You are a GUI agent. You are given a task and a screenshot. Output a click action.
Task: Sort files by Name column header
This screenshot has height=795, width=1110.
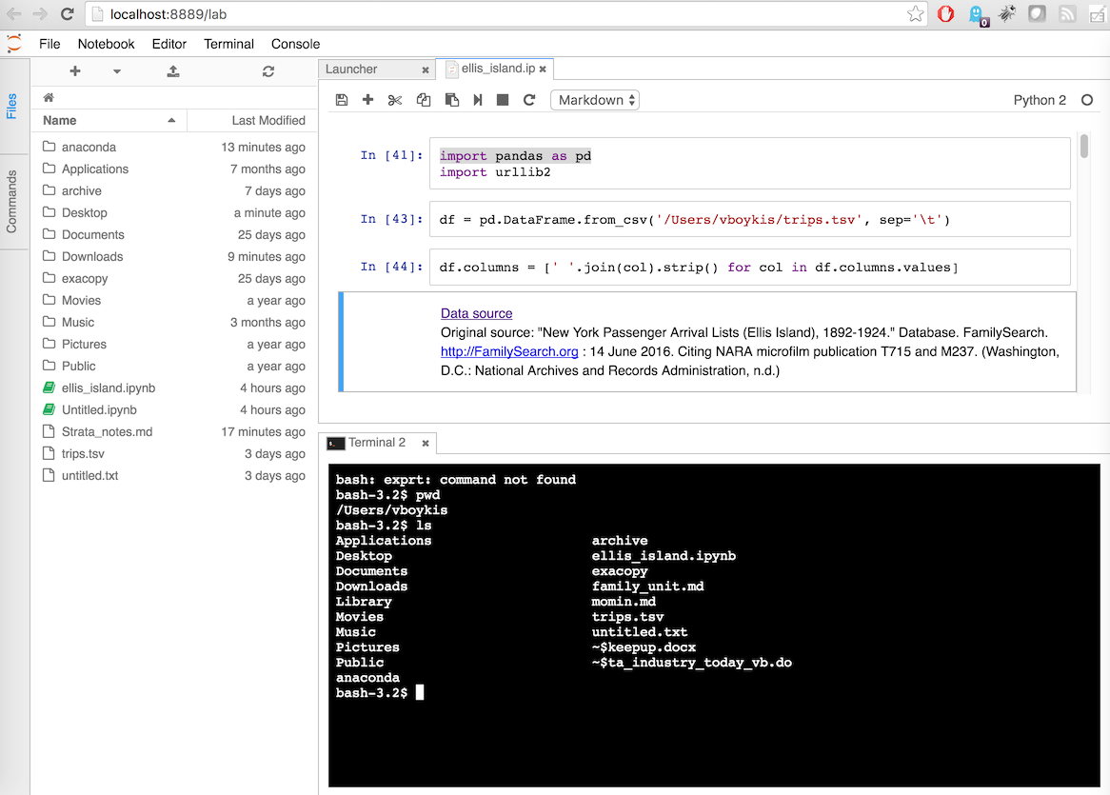tap(109, 120)
